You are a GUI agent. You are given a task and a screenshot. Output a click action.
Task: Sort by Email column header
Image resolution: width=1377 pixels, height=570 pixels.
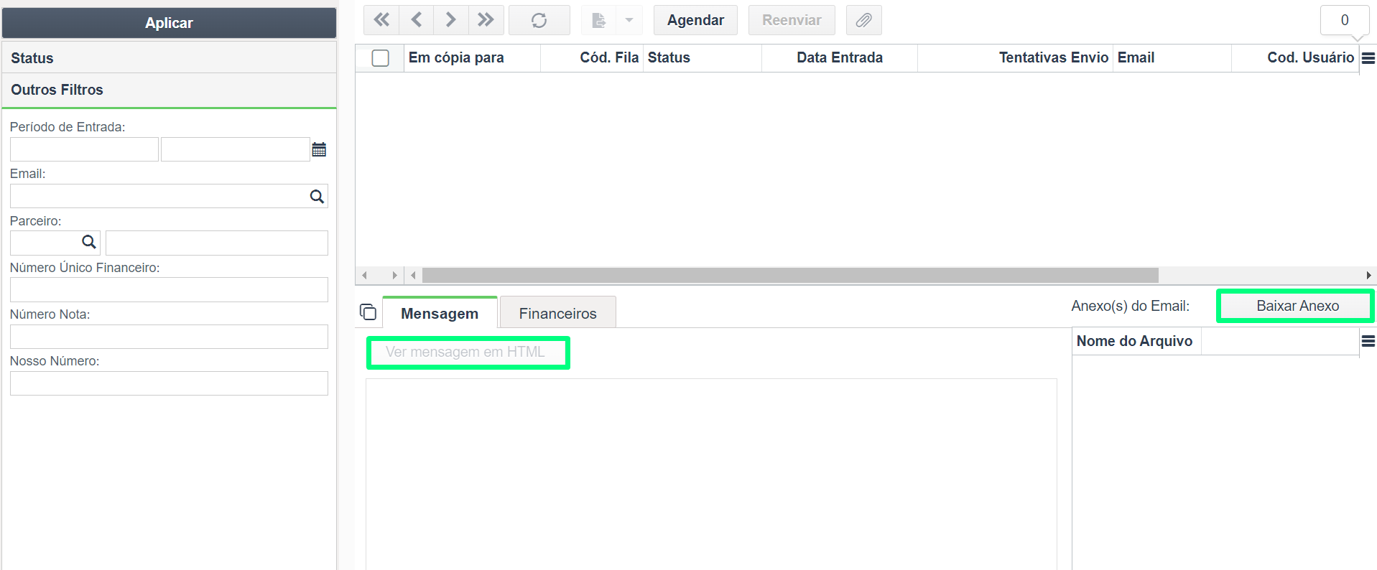[1172, 58]
